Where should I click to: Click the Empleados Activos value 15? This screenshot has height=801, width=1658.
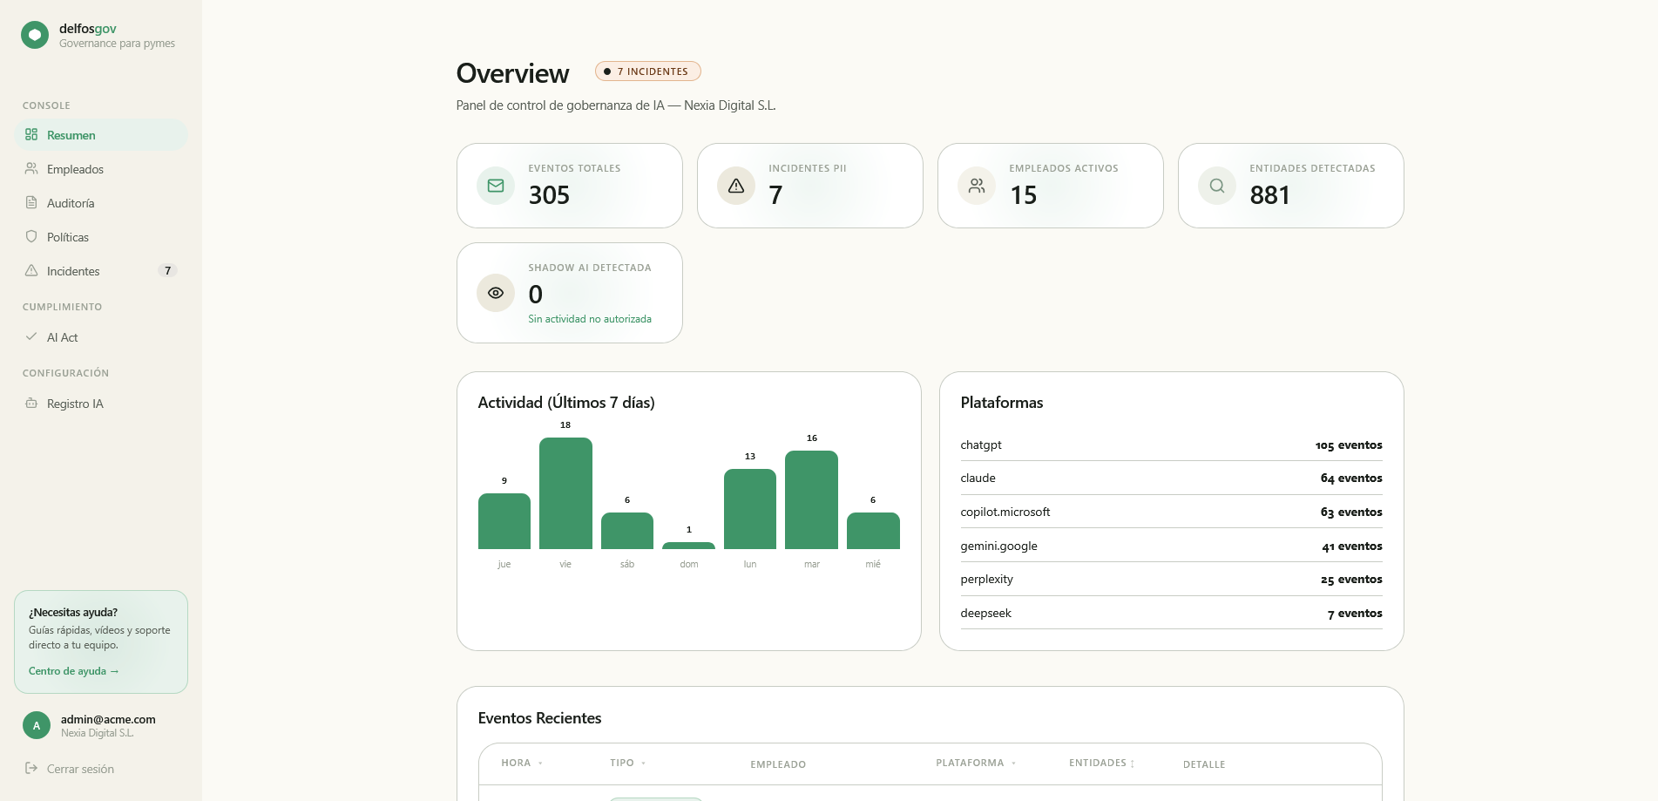pos(1023,194)
